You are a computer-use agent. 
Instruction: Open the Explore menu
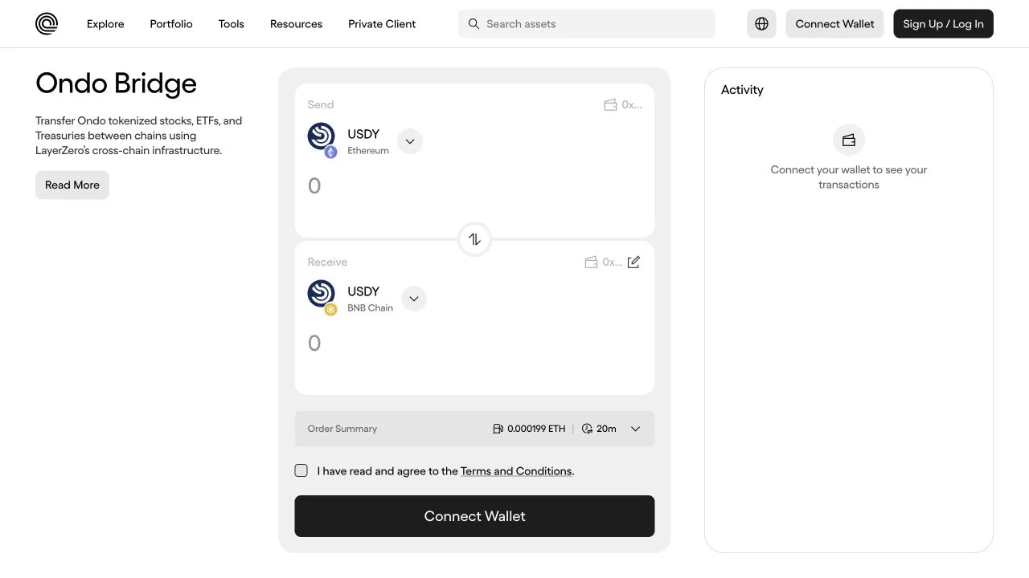(105, 24)
